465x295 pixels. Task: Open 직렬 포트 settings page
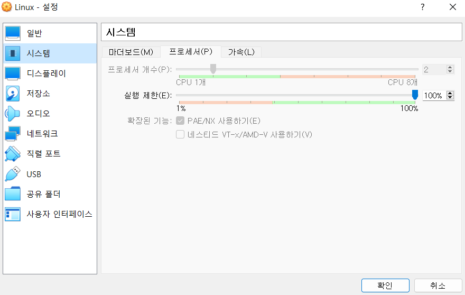click(50, 154)
